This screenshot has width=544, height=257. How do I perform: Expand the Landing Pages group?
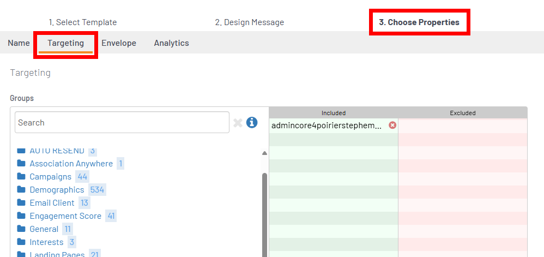(x=57, y=254)
